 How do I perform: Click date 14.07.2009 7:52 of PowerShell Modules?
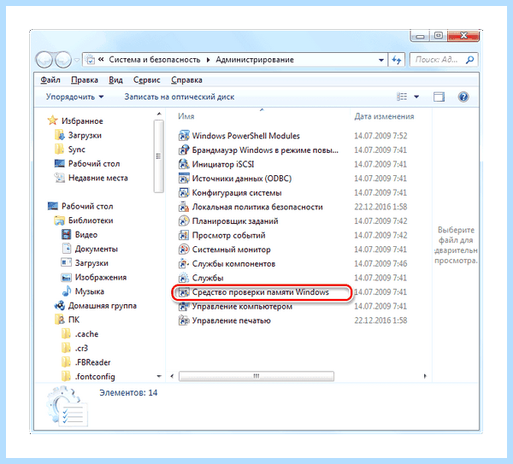pyautogui.click(x=380, y=136)
